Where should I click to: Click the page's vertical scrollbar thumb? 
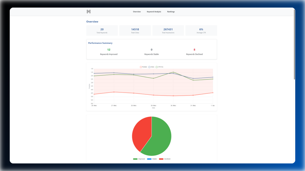coord(294,44)
